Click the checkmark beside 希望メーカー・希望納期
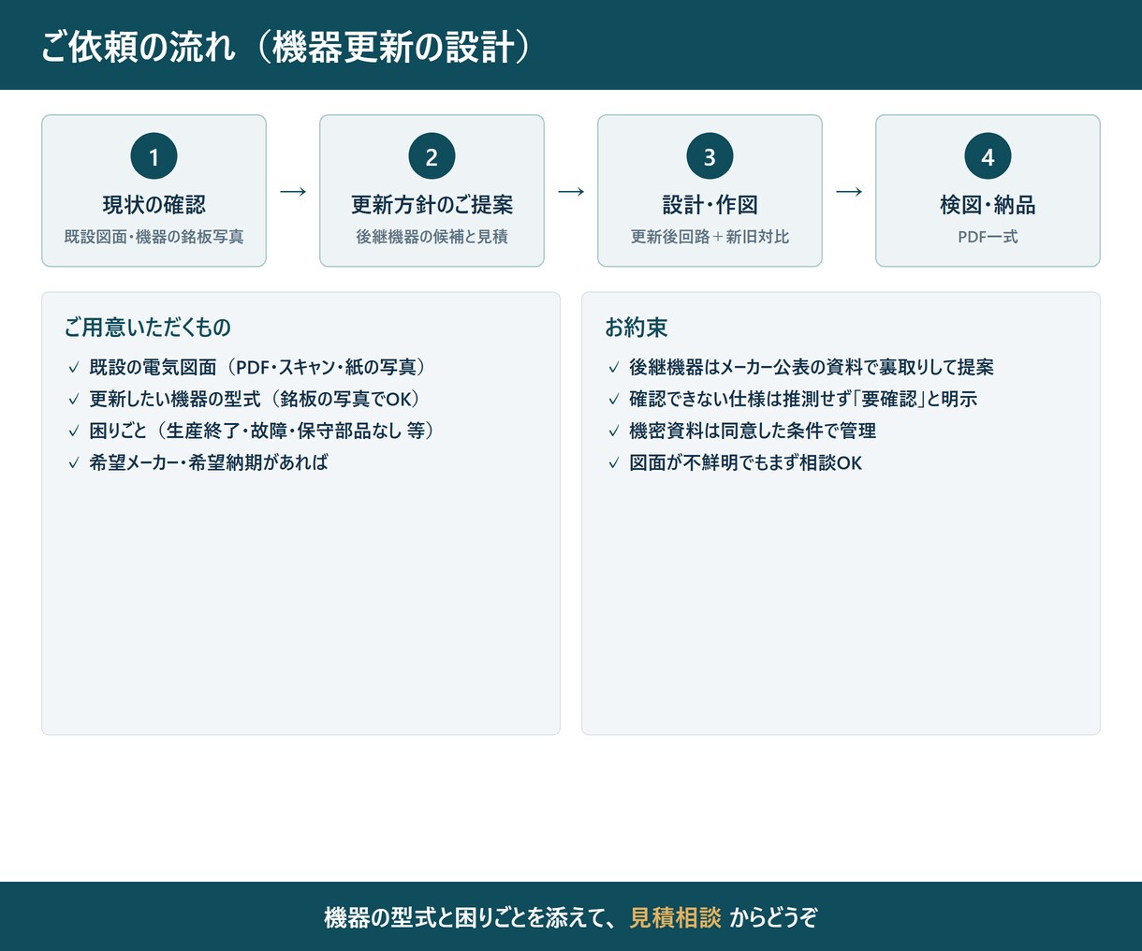1142x951 pixels. [74, 463]
